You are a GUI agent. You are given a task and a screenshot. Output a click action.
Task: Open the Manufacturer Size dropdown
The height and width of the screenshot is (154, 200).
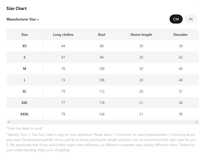(x=21, y=19)
